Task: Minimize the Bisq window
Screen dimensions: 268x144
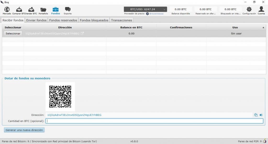Action: pyautogui.click(x=245, y=2)
